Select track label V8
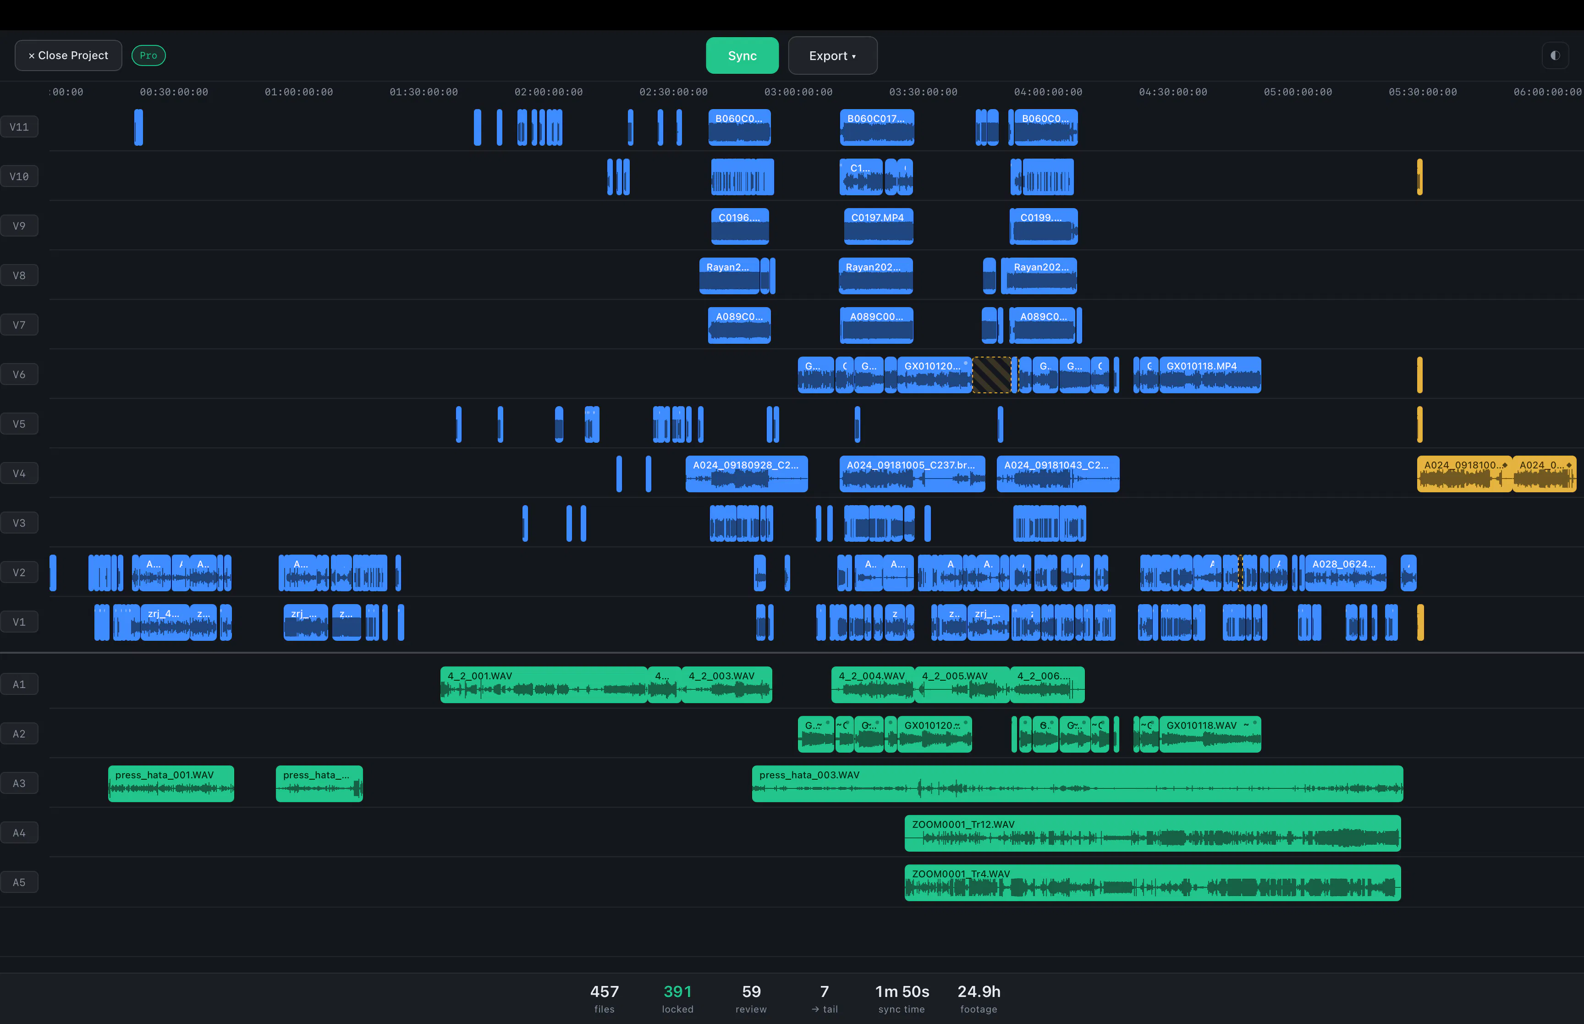1584x1024 pixels. pos(19,275)
